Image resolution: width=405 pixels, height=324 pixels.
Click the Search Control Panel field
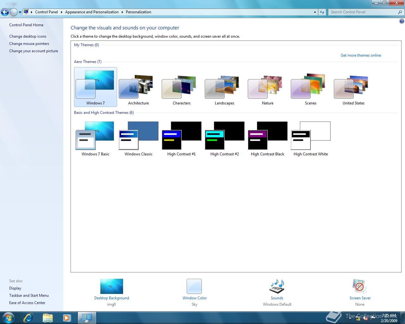[x=363, y=12]
